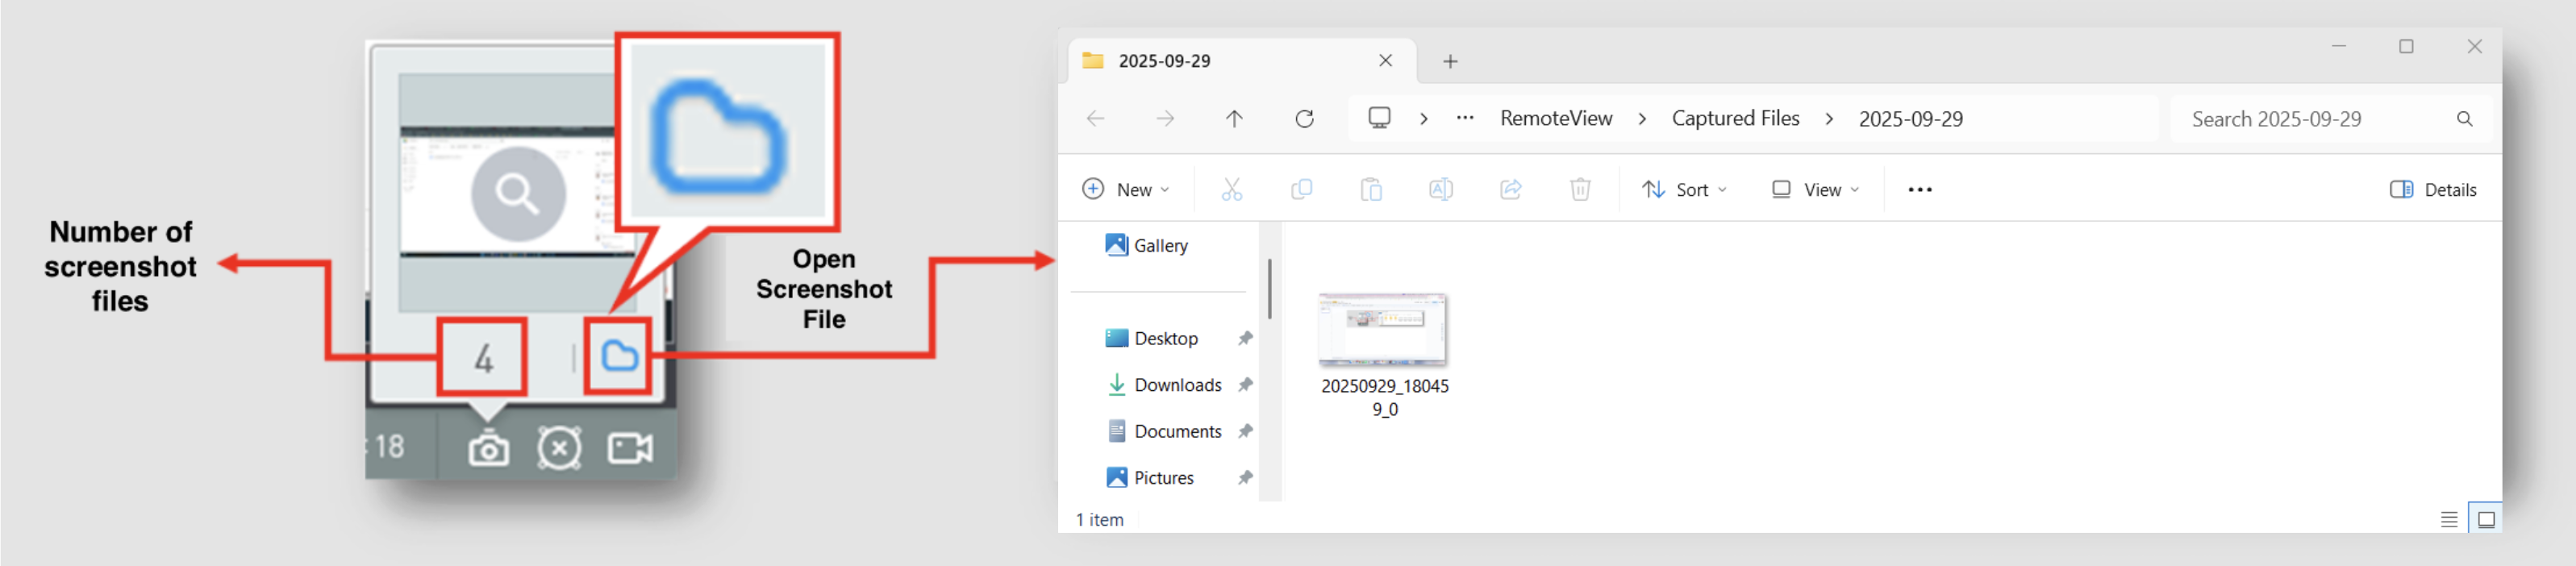Open Downloads in navigation pane
2576x566 pixels.
point(1177,385)
